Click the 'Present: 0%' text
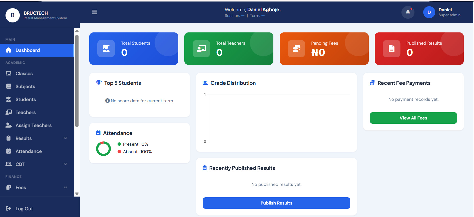 pyautogui.click(x=136, y=144)
